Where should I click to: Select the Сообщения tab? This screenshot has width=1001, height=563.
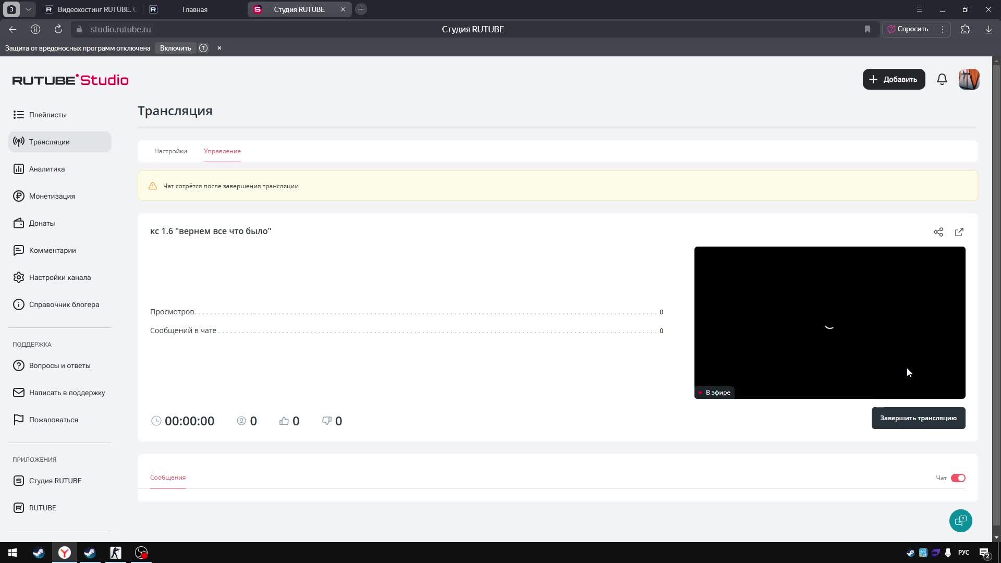(x=168, y=478)
